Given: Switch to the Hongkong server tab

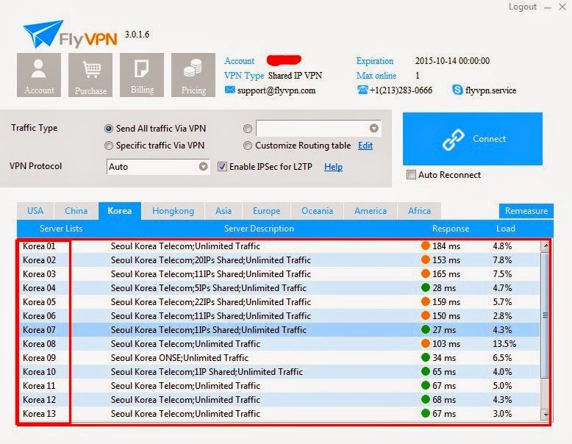Looking at the screenshot, I should [173, 211].
